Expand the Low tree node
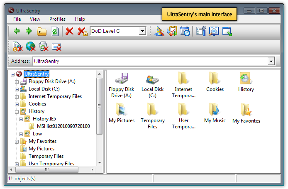The image size is (288, 189). 21,134
